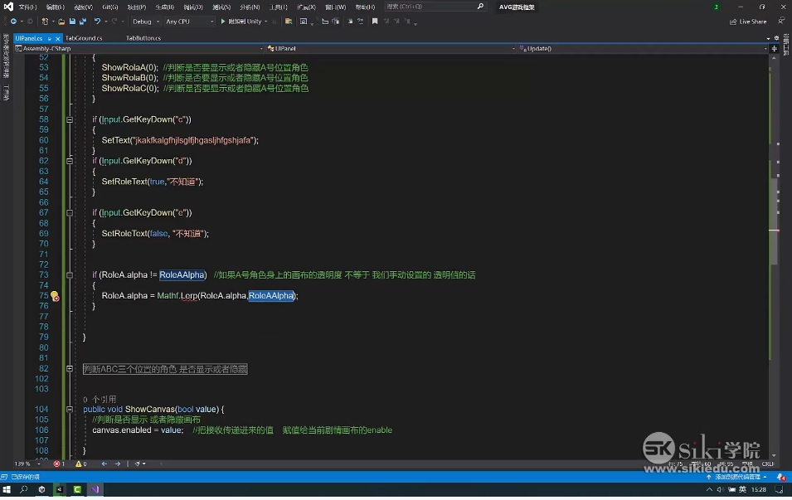Split the editor with the split button above the scrollbar
The height and width of the screenshot is (500, 792).
[774, 48]
